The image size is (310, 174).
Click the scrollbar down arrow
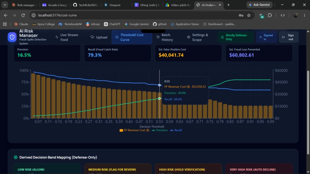[x=308, y=172]
